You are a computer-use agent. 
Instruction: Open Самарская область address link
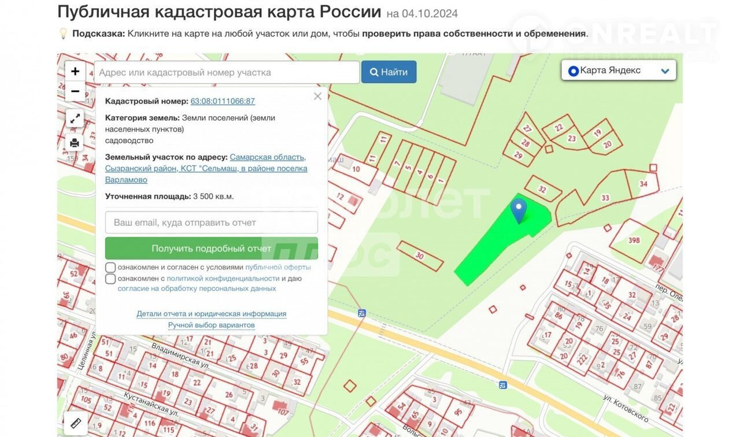268,157
